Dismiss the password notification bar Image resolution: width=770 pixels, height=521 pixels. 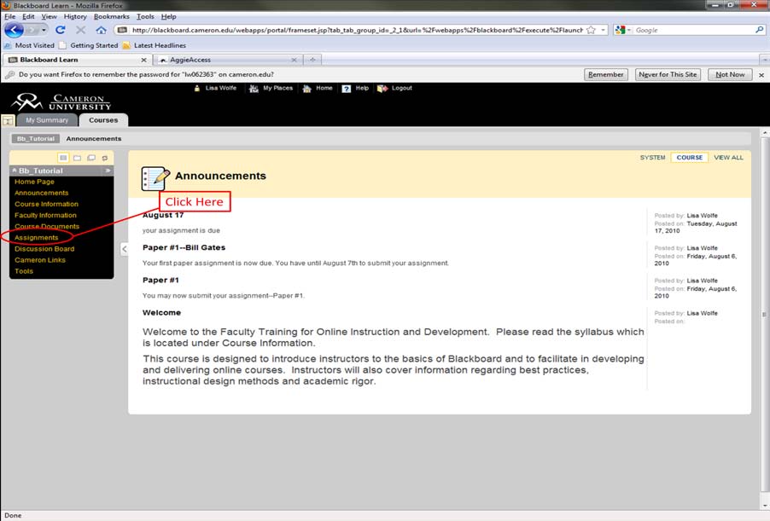[x=761, y=75]
